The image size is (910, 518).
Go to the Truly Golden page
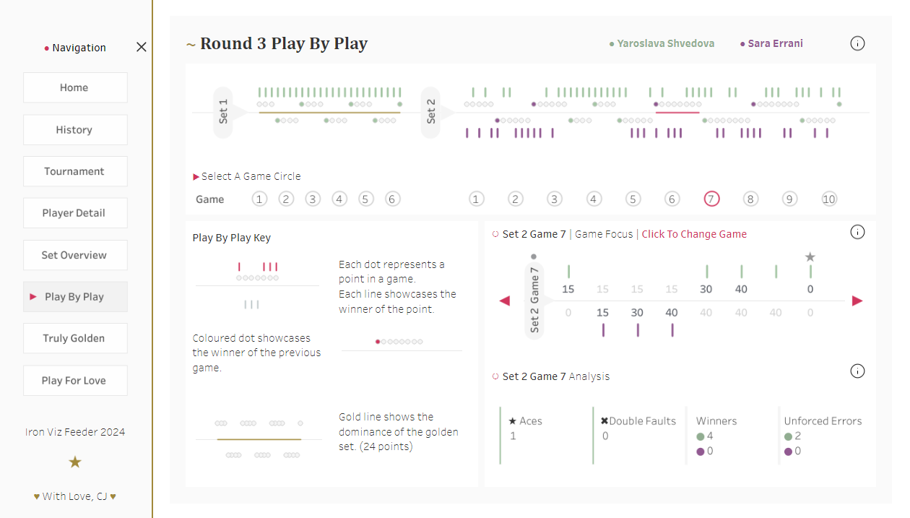75,338
